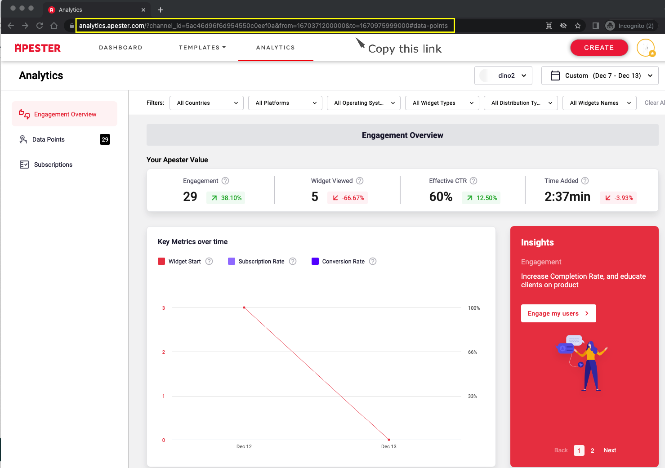Select Insights page 1
Screen dimensions: 665x468
579,450
